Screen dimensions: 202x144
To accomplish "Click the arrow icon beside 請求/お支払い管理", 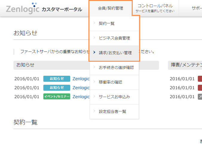I will tap(94, 53).
